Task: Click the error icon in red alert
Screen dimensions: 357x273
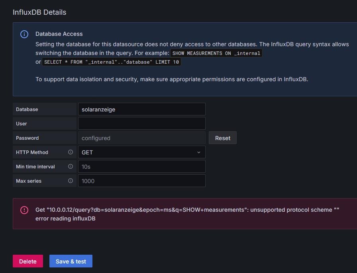Action: (24, 210)
